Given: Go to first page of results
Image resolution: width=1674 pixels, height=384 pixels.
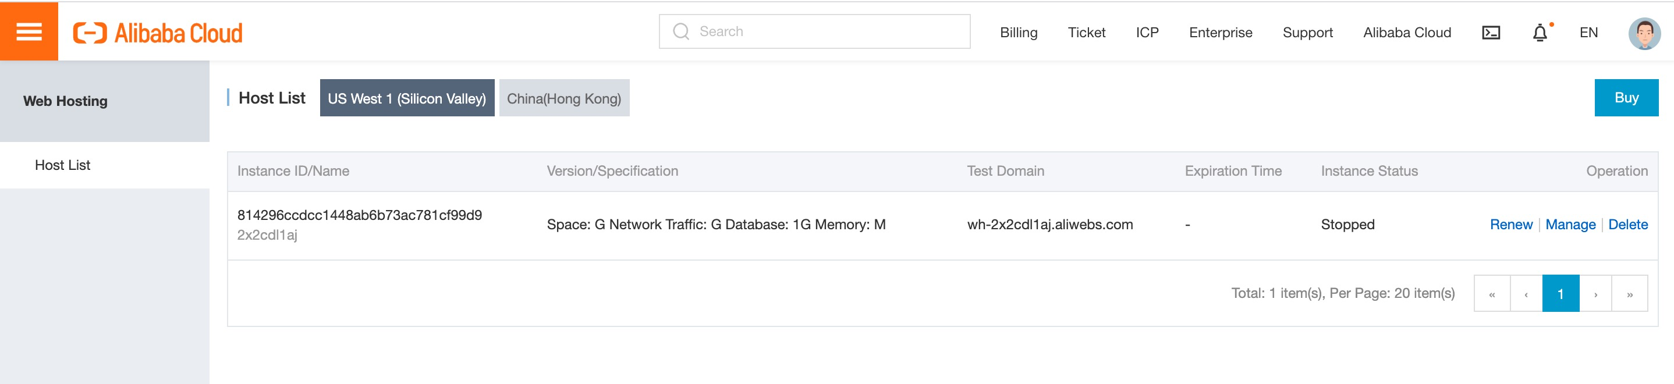Looking at the screenshot, I should [1492, 294].
